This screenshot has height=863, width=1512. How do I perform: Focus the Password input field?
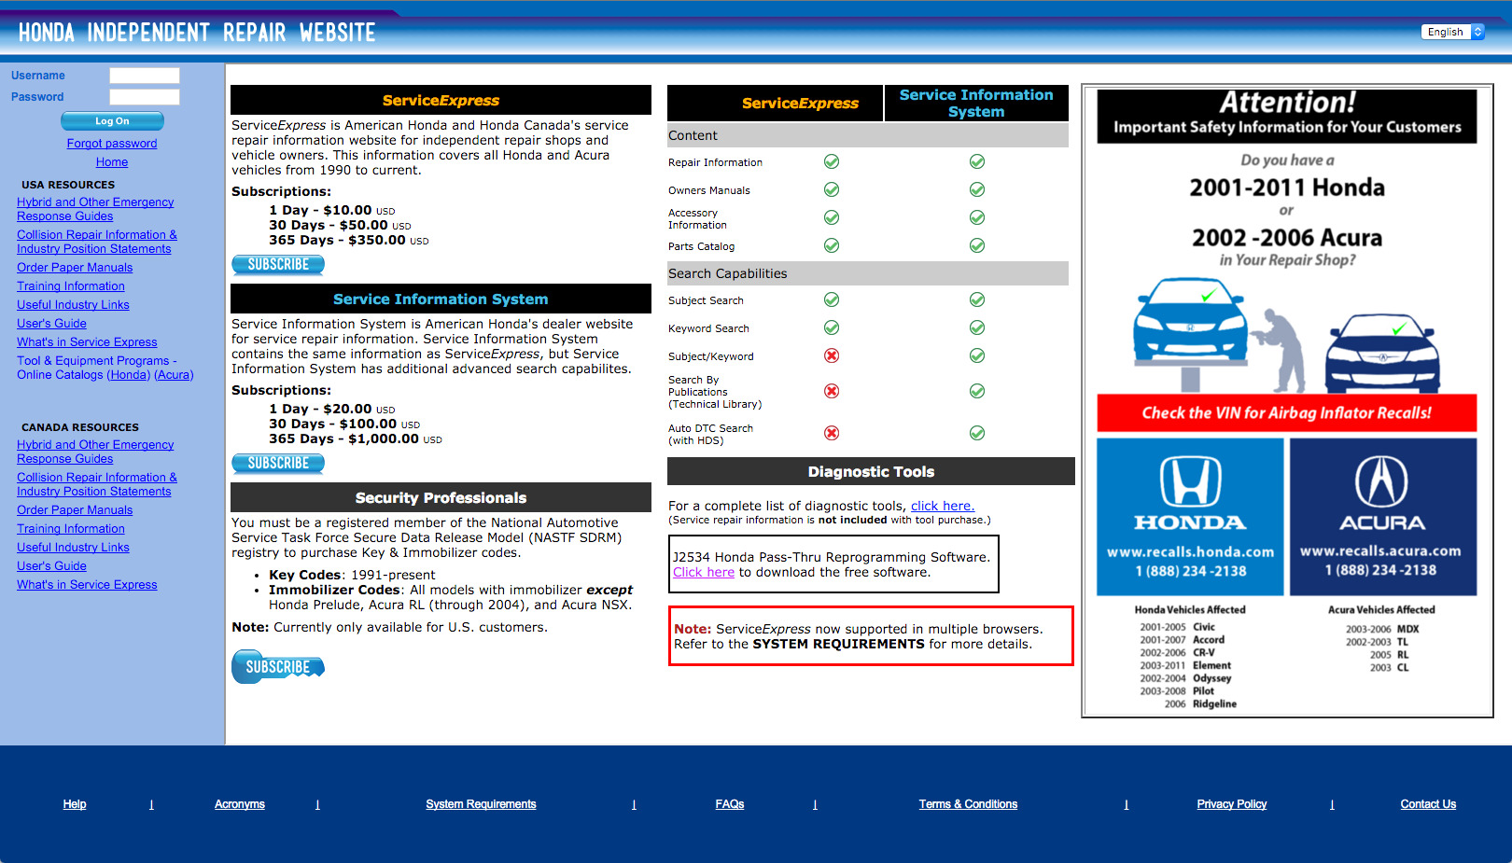tap(145, 97)
